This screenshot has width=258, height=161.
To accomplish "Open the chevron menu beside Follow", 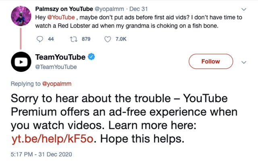I will tap(243, 62).
